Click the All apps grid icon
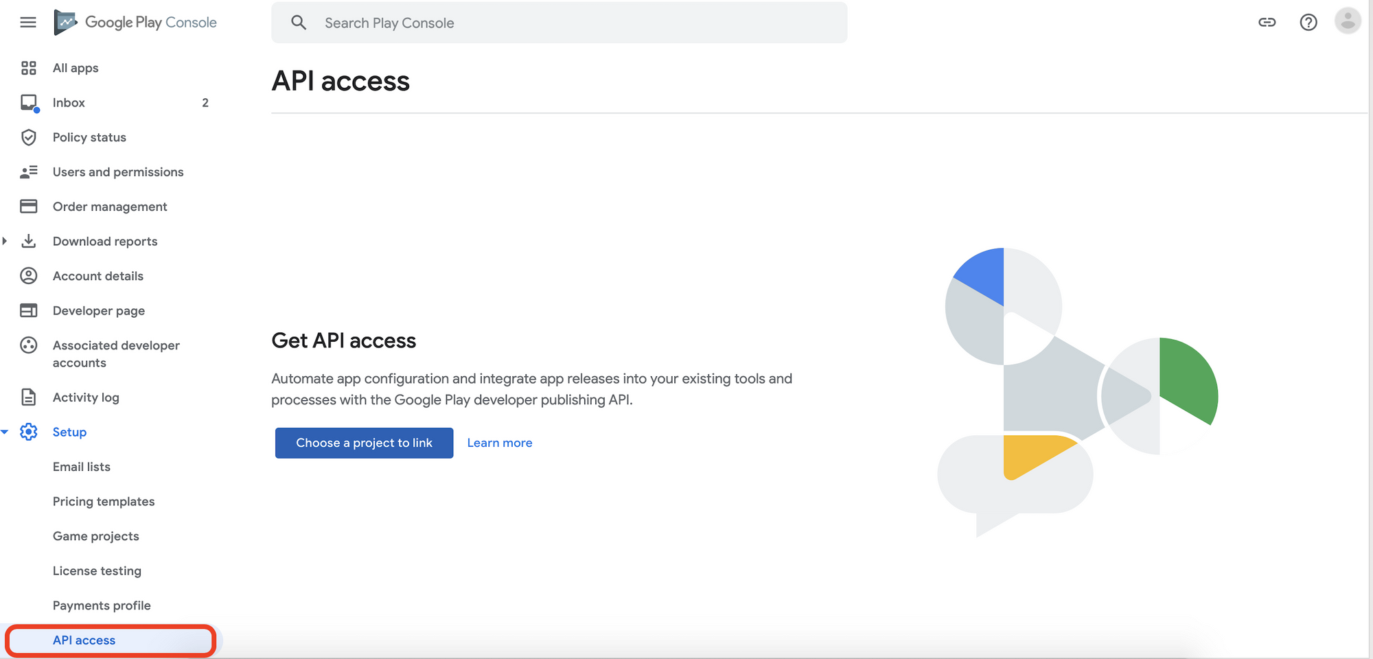The width and height of the screenshot is (1373, 659). pyautogui.click(x=28, y=68)
